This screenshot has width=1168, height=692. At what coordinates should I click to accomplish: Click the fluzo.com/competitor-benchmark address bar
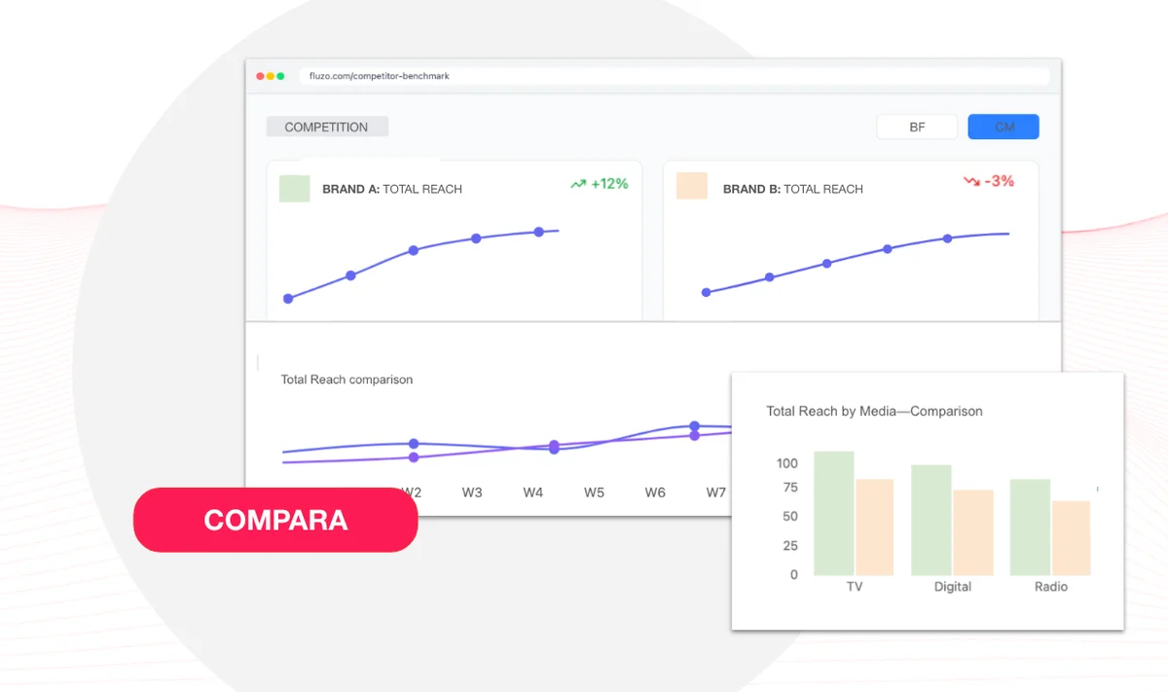[675, 76]
